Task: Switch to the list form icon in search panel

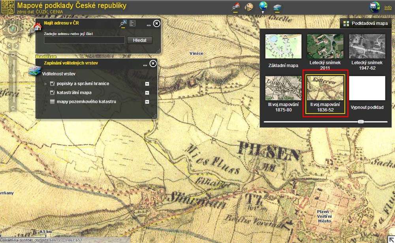Action: (133, 24)
